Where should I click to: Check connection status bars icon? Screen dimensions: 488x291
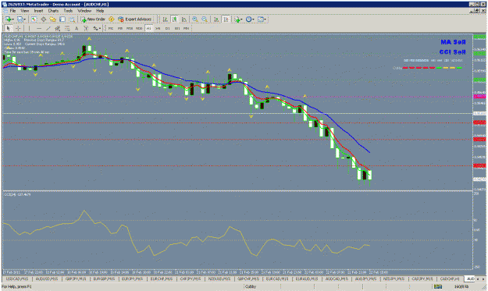[438, 286]
